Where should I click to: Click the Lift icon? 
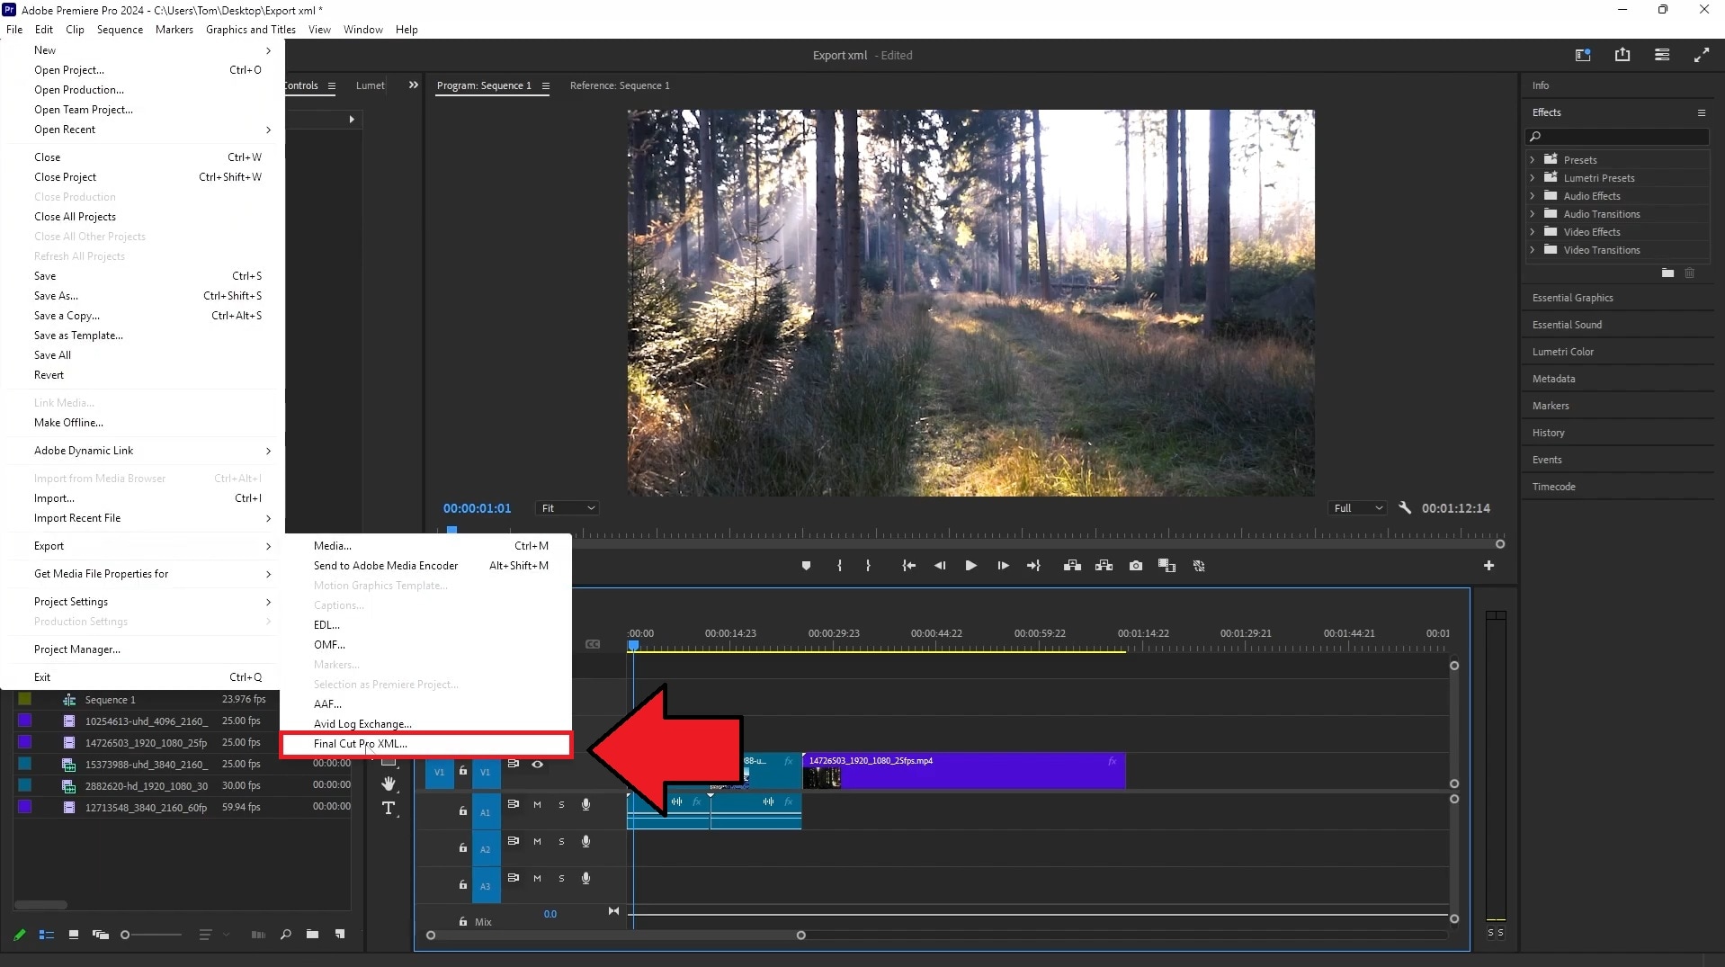point(1072,566)
